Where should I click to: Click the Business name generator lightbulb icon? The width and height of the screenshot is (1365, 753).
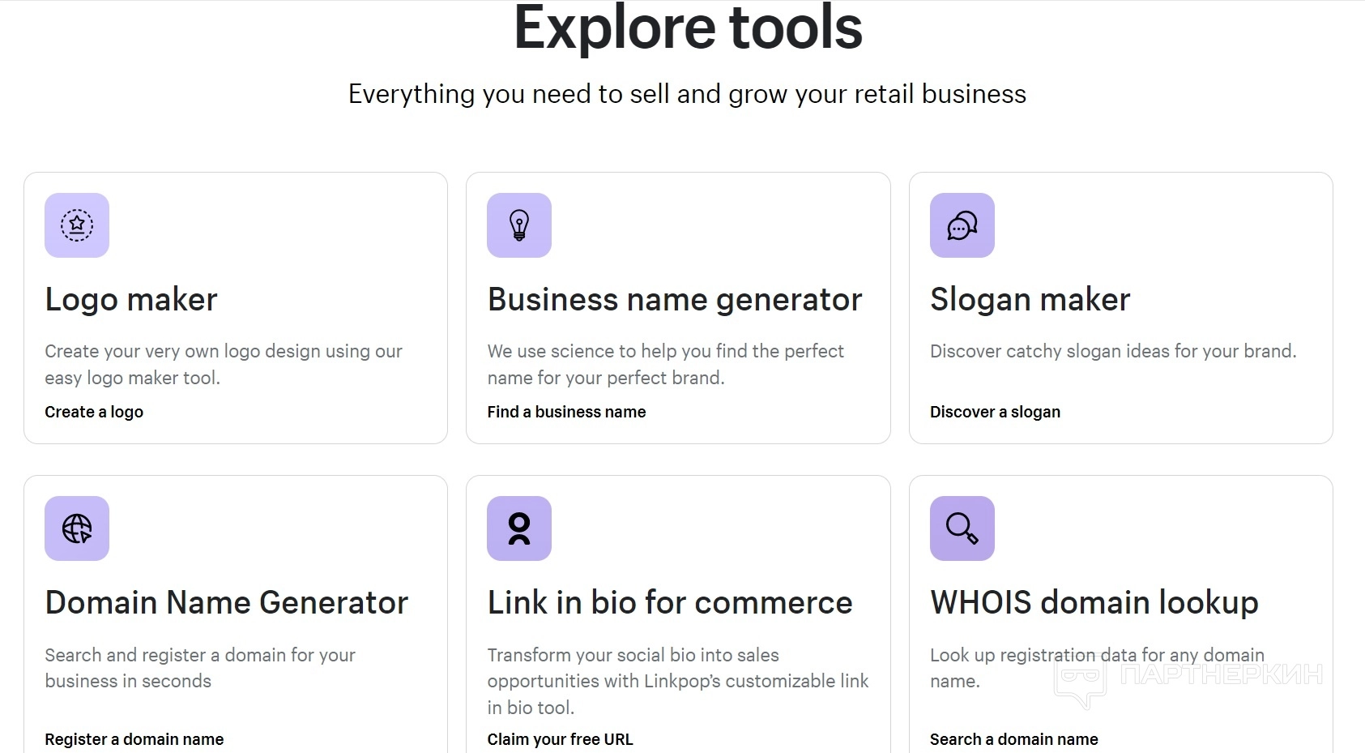click(519, 225)
